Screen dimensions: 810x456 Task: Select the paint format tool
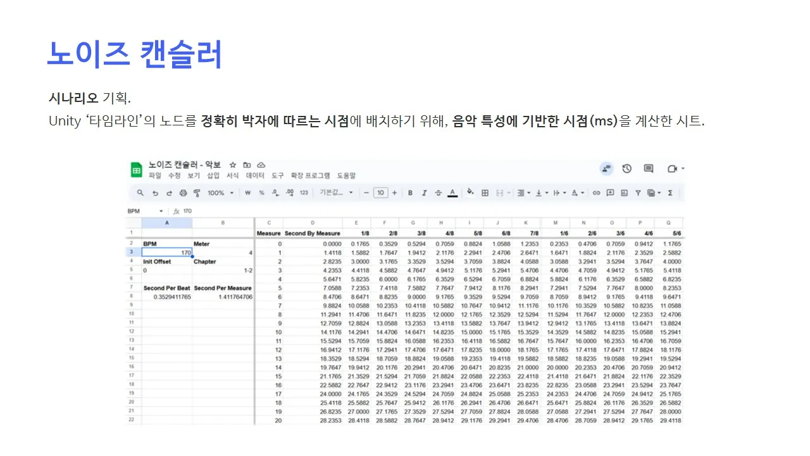coord(197,193)
